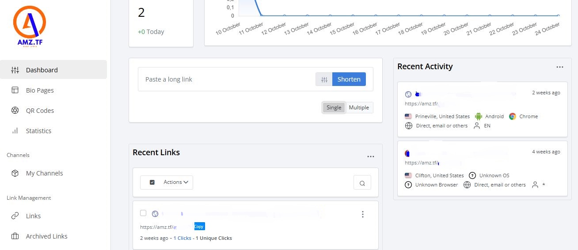Click the '4 weeks ago' timestamp in Recent Activity
578x250 pixels.
click(x=546, y=152)
